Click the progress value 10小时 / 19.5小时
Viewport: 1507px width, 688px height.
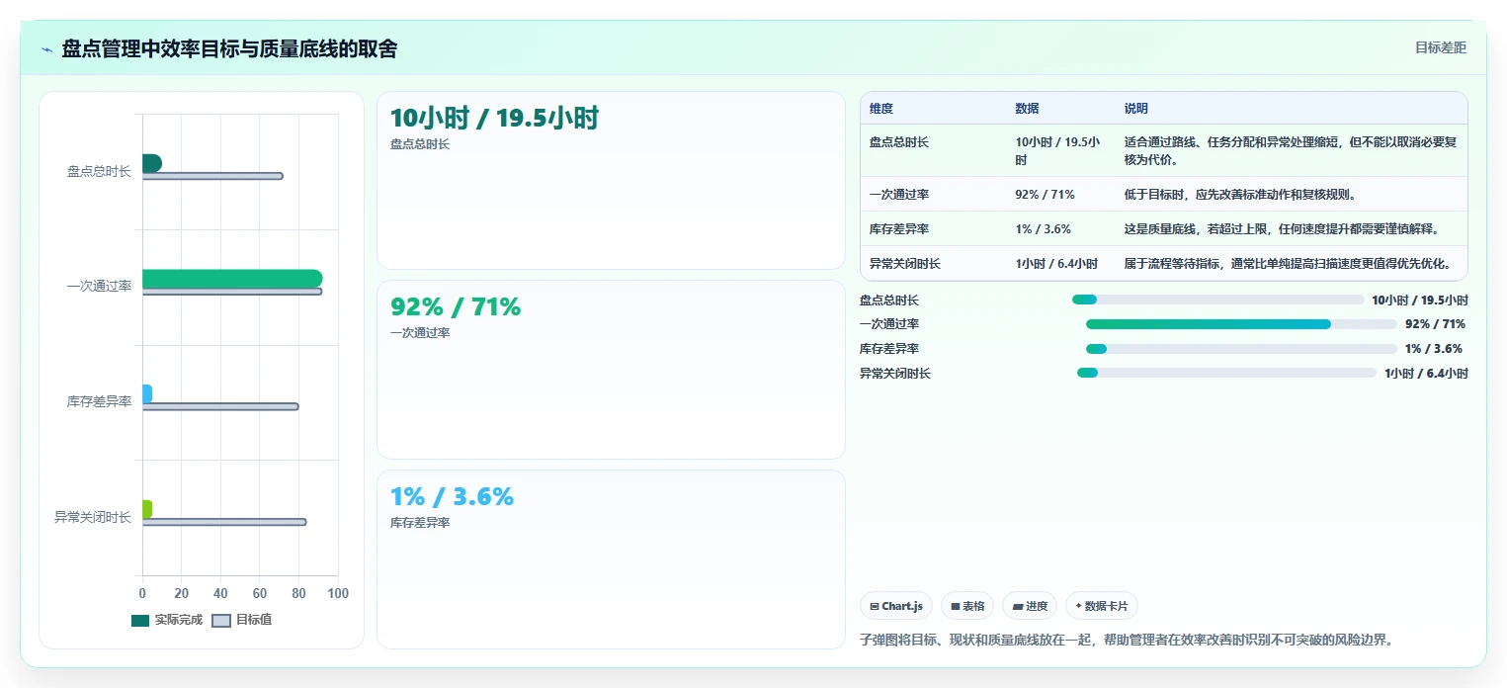pyautogui.click(x=1420, y=300)
